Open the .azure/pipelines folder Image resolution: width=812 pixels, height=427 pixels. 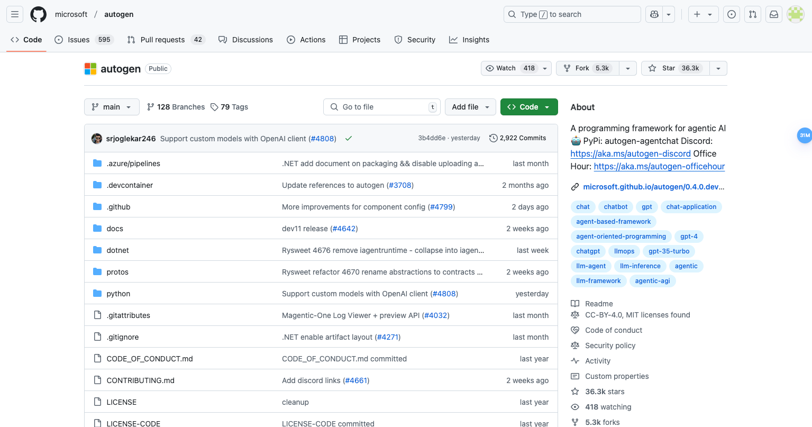(x=133, y=163)
